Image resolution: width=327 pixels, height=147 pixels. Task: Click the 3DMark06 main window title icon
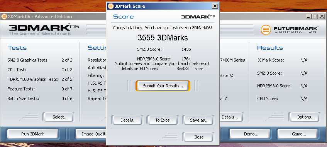coord(4,17)
